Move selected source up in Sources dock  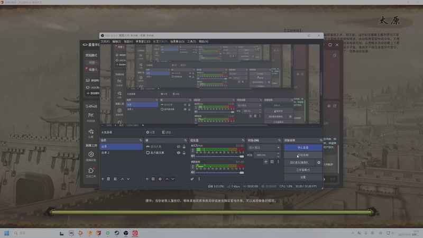pyautogui.click(x=167, y=179)
